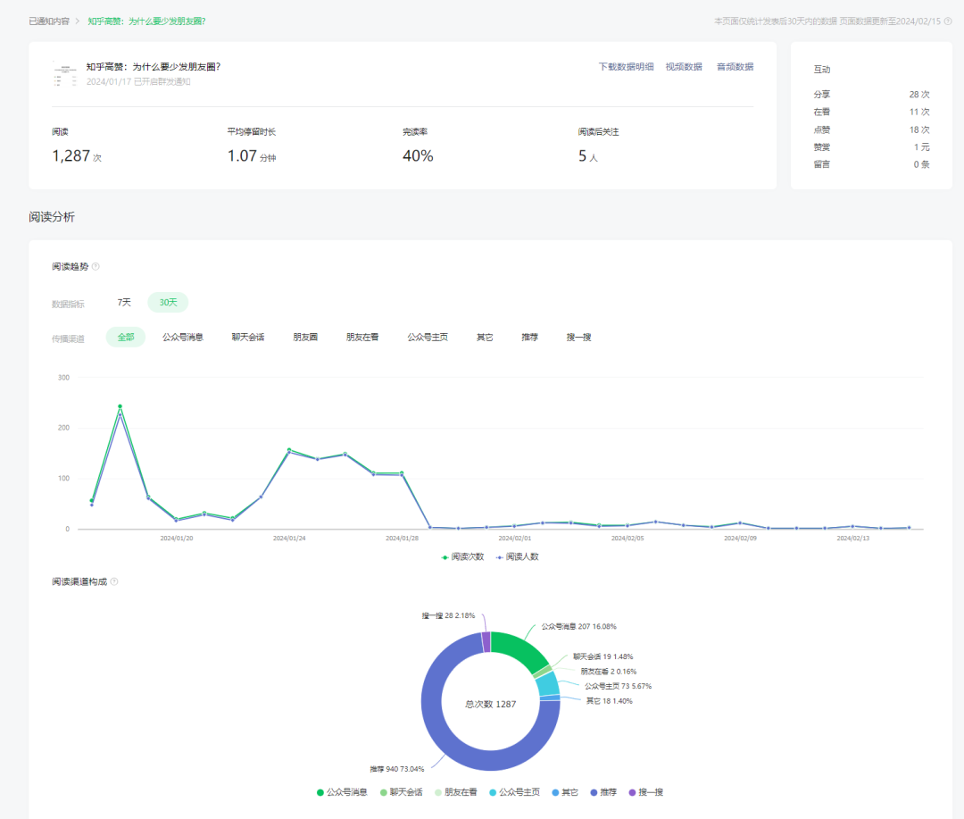Click 平均停留时长 1.07 分钟 value
The image size is (964, 819).
click(252, 156)
